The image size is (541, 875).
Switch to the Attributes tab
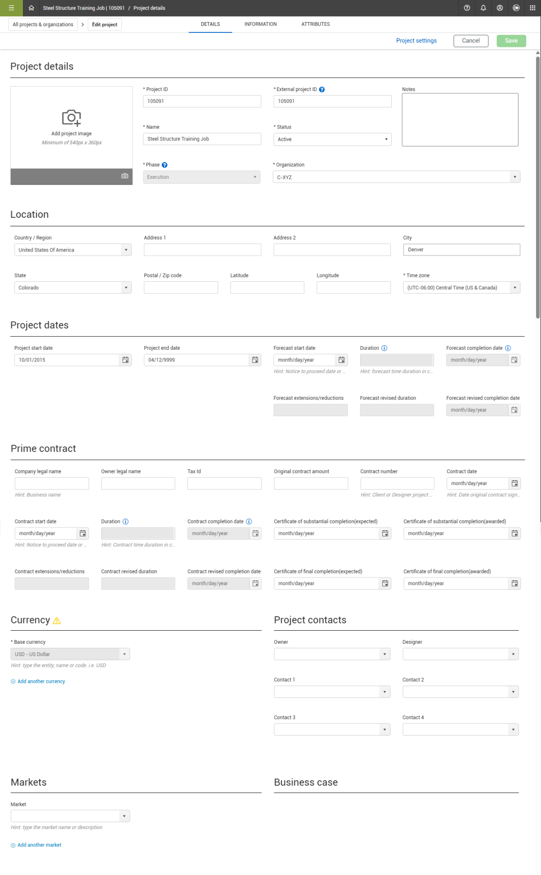[316, 24]
